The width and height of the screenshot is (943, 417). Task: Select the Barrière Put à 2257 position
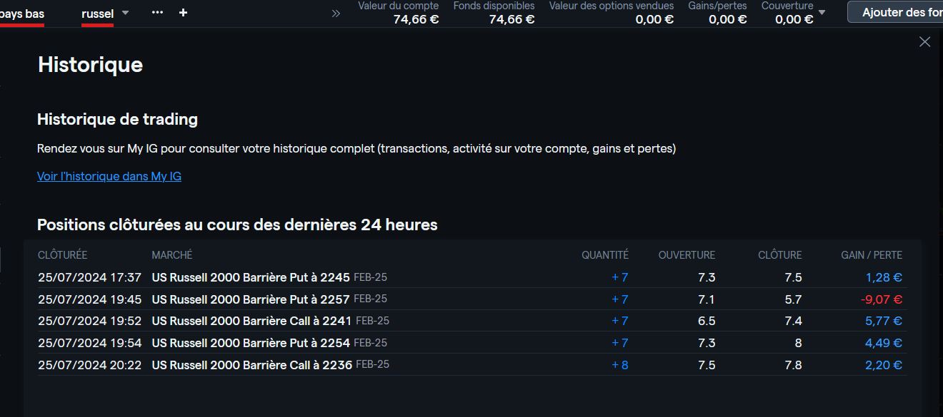click(251, 299)
